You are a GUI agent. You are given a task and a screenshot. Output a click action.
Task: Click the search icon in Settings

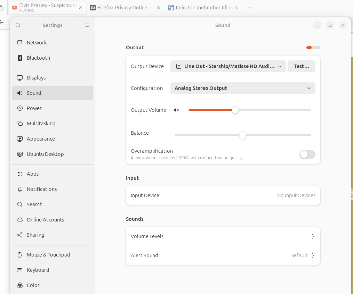(18, 25)
